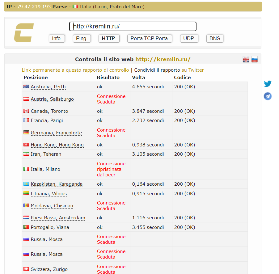Run the DNS check
The height and width of the screenshot is (274, 279).
pos(215,39)
